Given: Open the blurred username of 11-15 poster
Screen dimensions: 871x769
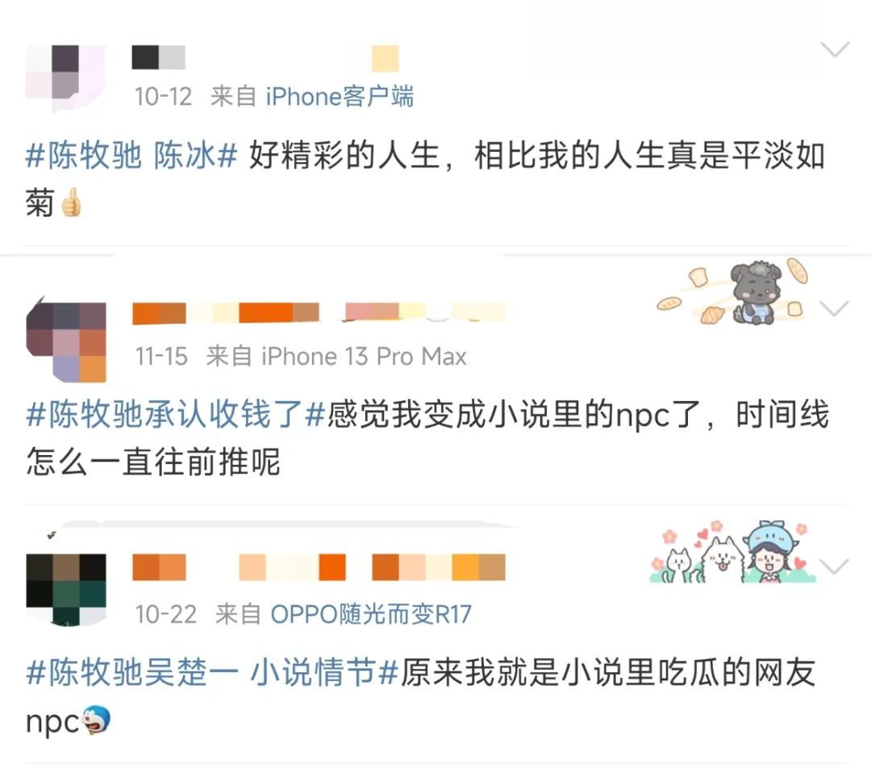Looking at the screenshot, I should click(319, 313).
